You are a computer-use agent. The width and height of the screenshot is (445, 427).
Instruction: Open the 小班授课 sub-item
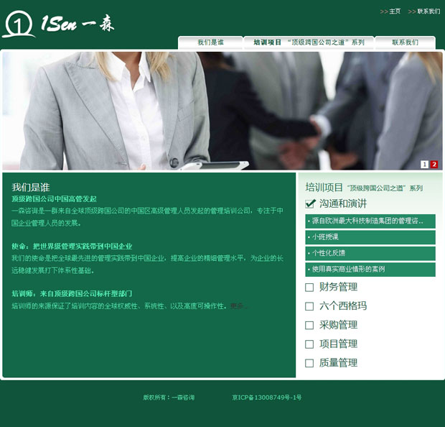pyautogui.click(x=325, y=237)
